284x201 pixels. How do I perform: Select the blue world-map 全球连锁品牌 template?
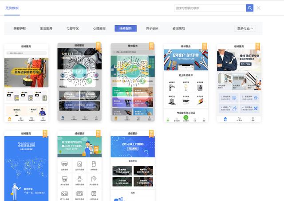point(26,166)
